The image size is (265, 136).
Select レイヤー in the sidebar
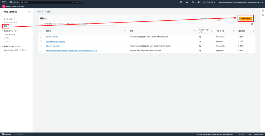point(7,38)
